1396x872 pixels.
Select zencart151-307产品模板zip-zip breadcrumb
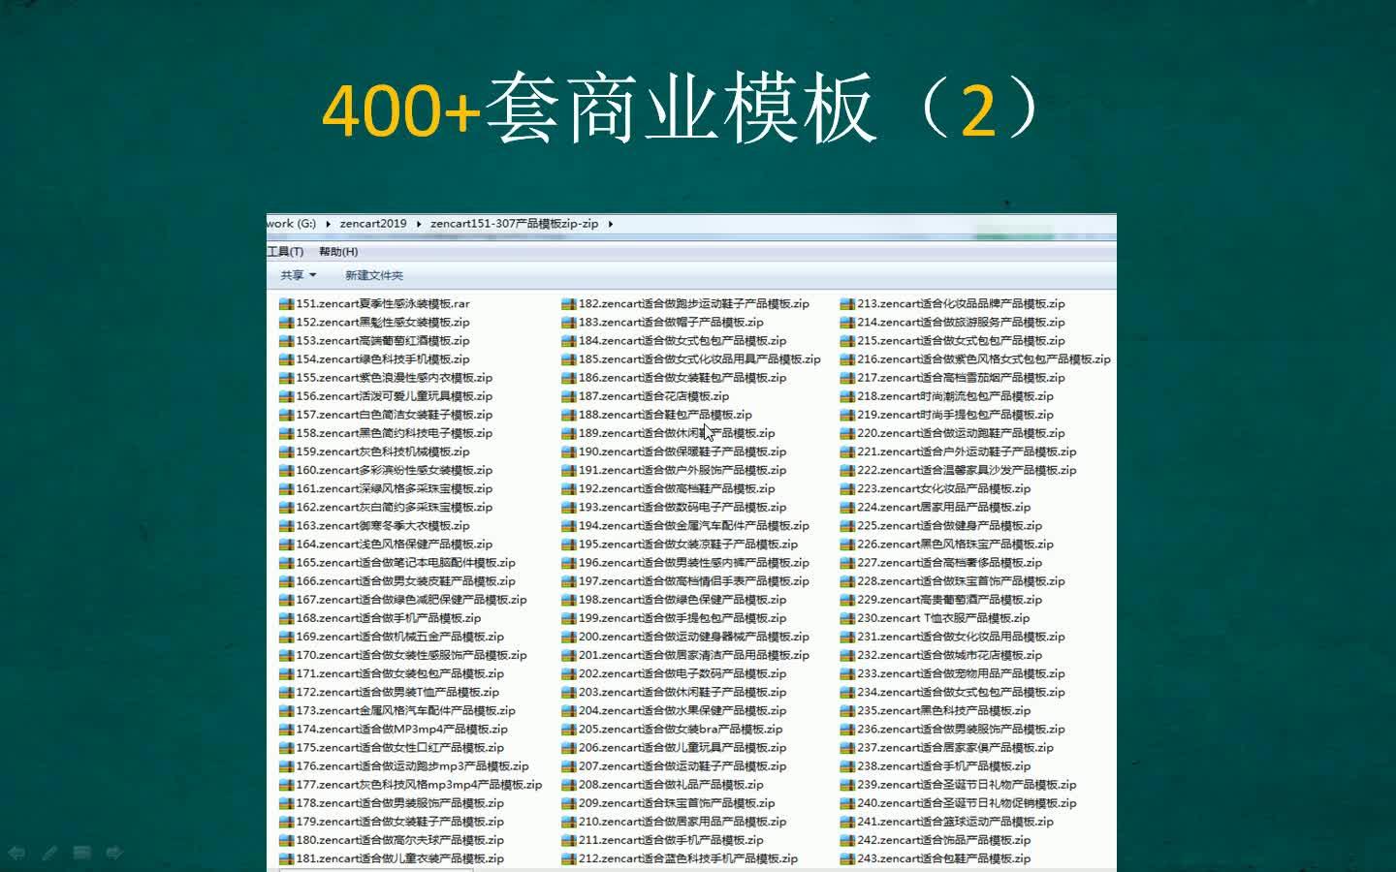click(515, 224)
